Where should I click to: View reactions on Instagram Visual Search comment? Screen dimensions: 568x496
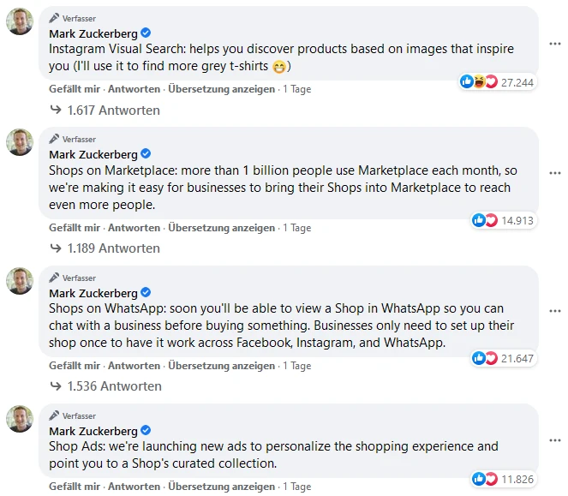(x=497, y=82)
